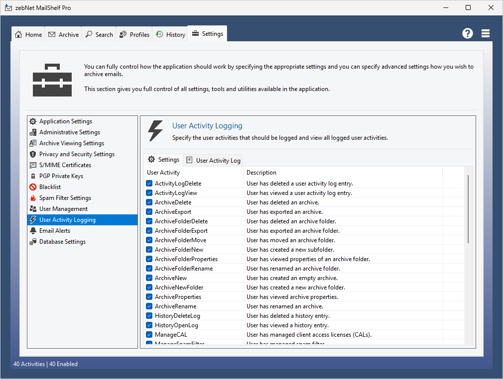Viewport: 503px width, 379px height.
Task: Click the Database Settings icon in sidebar
Action: 33,242
